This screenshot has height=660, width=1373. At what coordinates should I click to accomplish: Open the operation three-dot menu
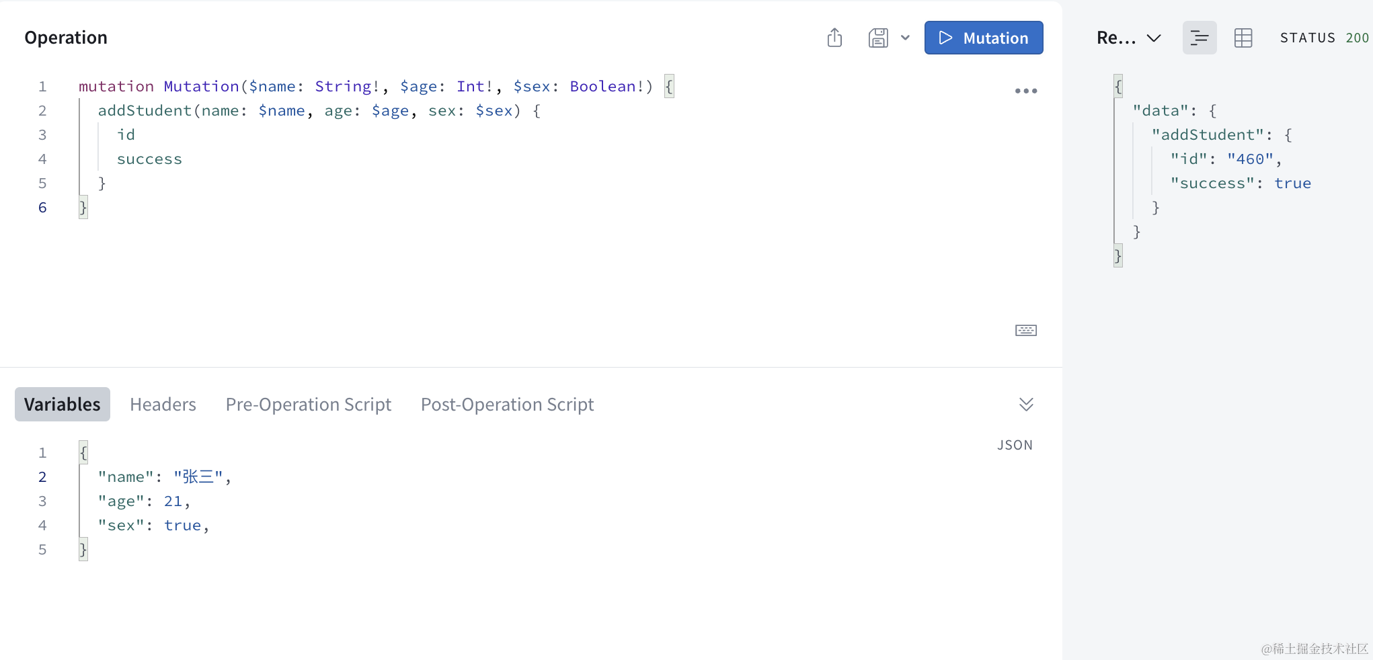[1025, 91]
